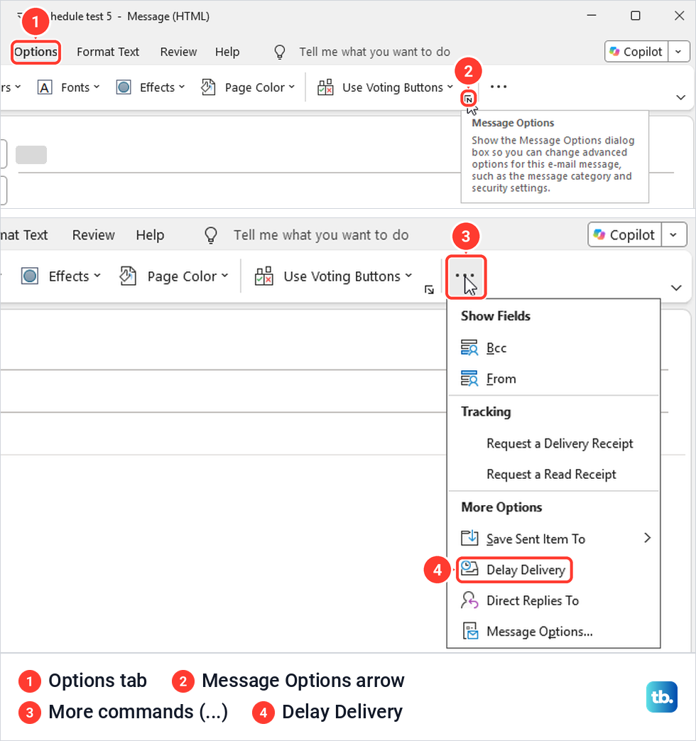
Task: Open Page Color dropdown in the tooltip window
Action: coord(248,87)
